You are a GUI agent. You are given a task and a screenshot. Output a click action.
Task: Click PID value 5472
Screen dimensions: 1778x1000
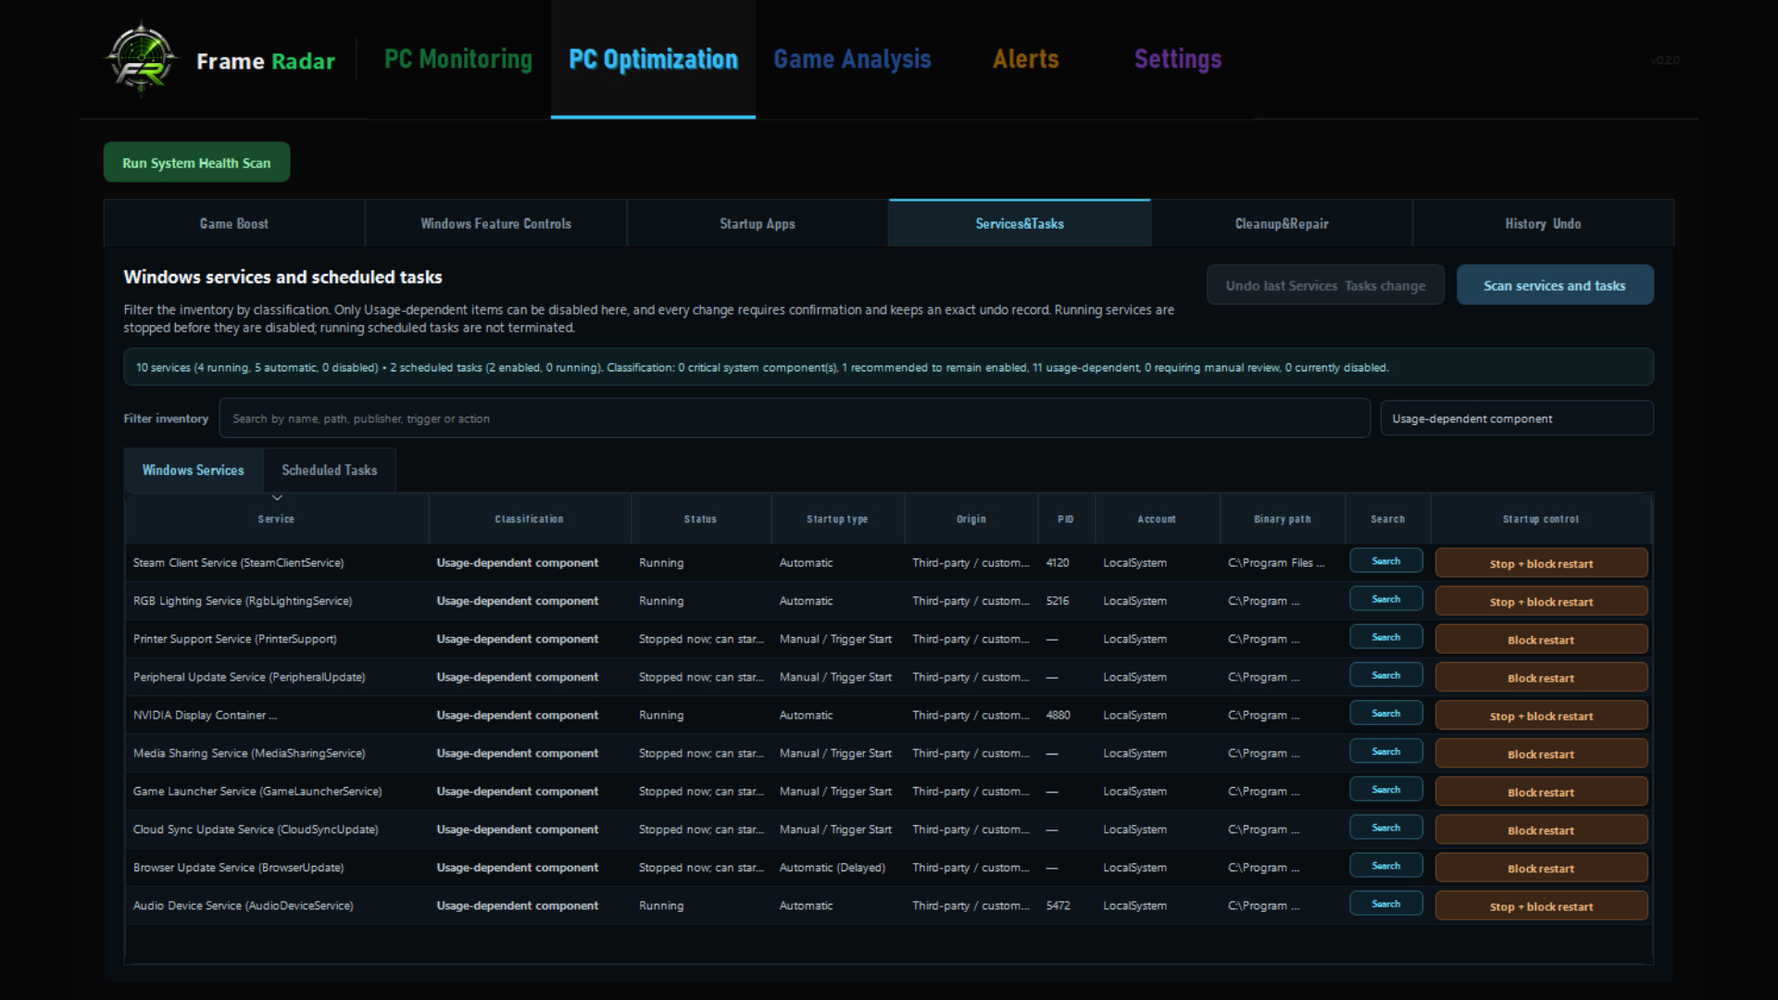pyautogui.click(x=1058, y=905)
